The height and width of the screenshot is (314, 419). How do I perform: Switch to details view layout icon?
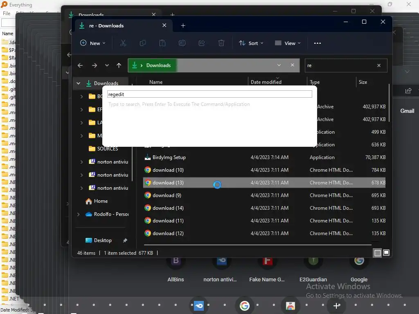point(377,253)
